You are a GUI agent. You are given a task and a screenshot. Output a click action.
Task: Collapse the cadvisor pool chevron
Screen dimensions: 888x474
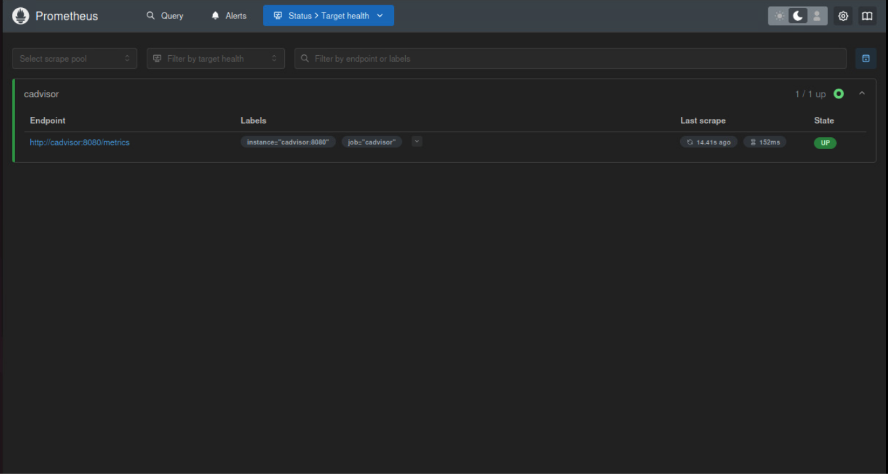point(862,94)
